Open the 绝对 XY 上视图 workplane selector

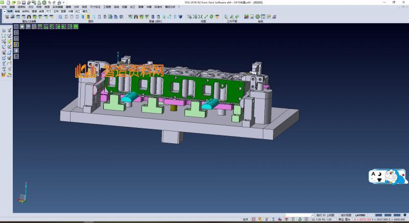pyautogui.click(x=325, y=215)
